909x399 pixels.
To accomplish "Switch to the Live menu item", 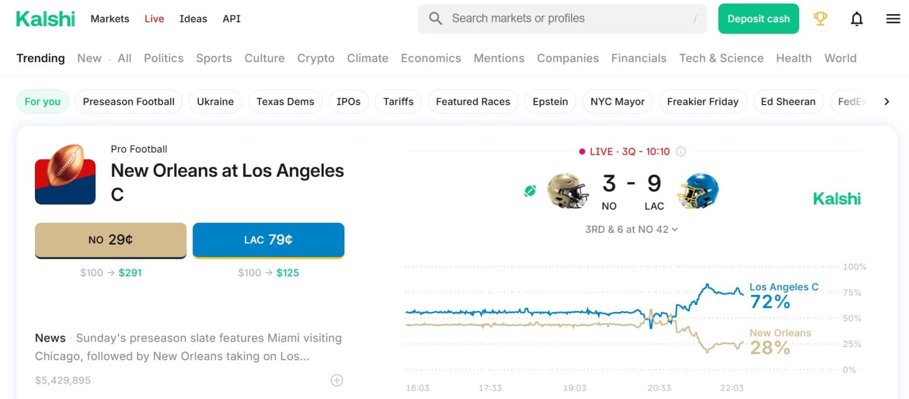I will click(x=154, y=19).
